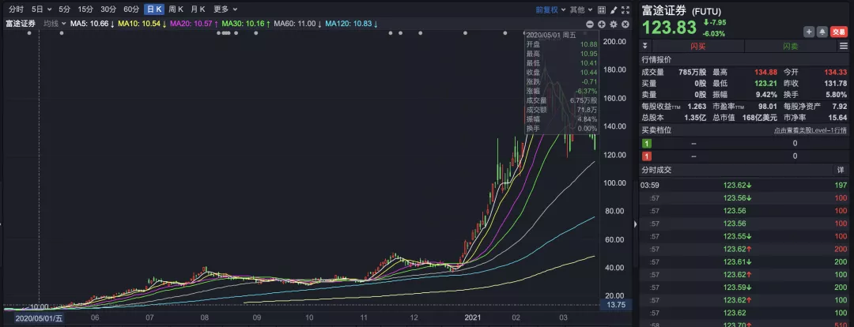Viewport: 854px width, 327px height.
Task: Click the 闪买 quick buy button
Action: coord(697,47)
